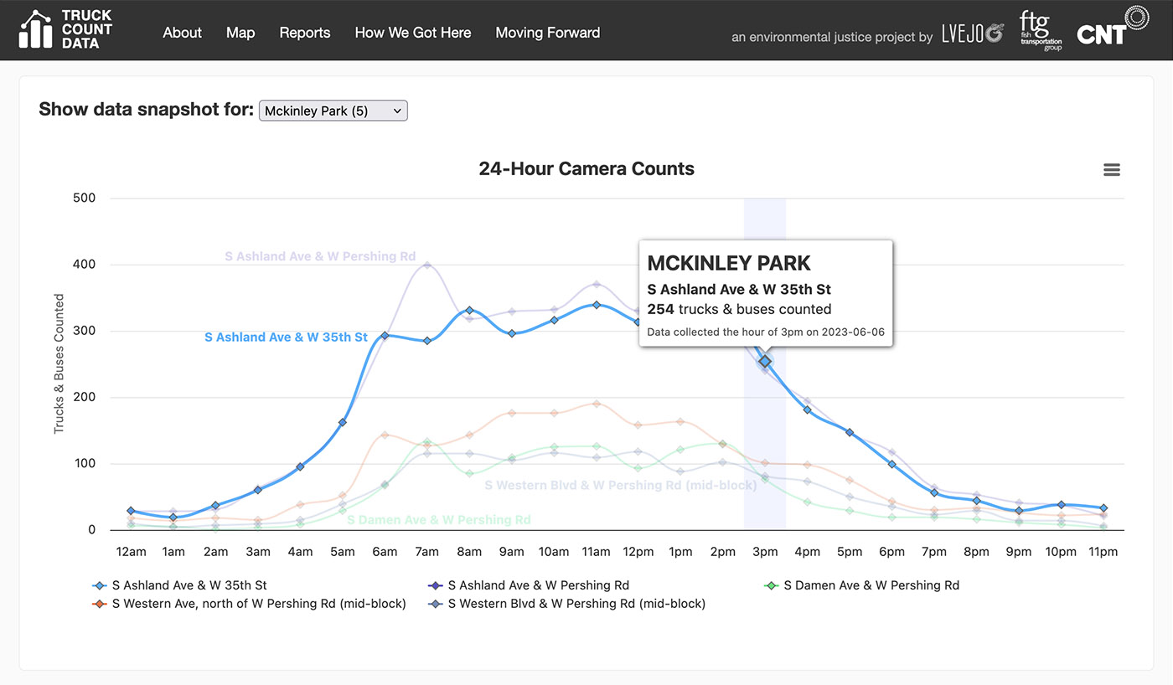This screenshot has width=1173, height=685.
Task: Click the LVEJO logo
Action: 972,34
